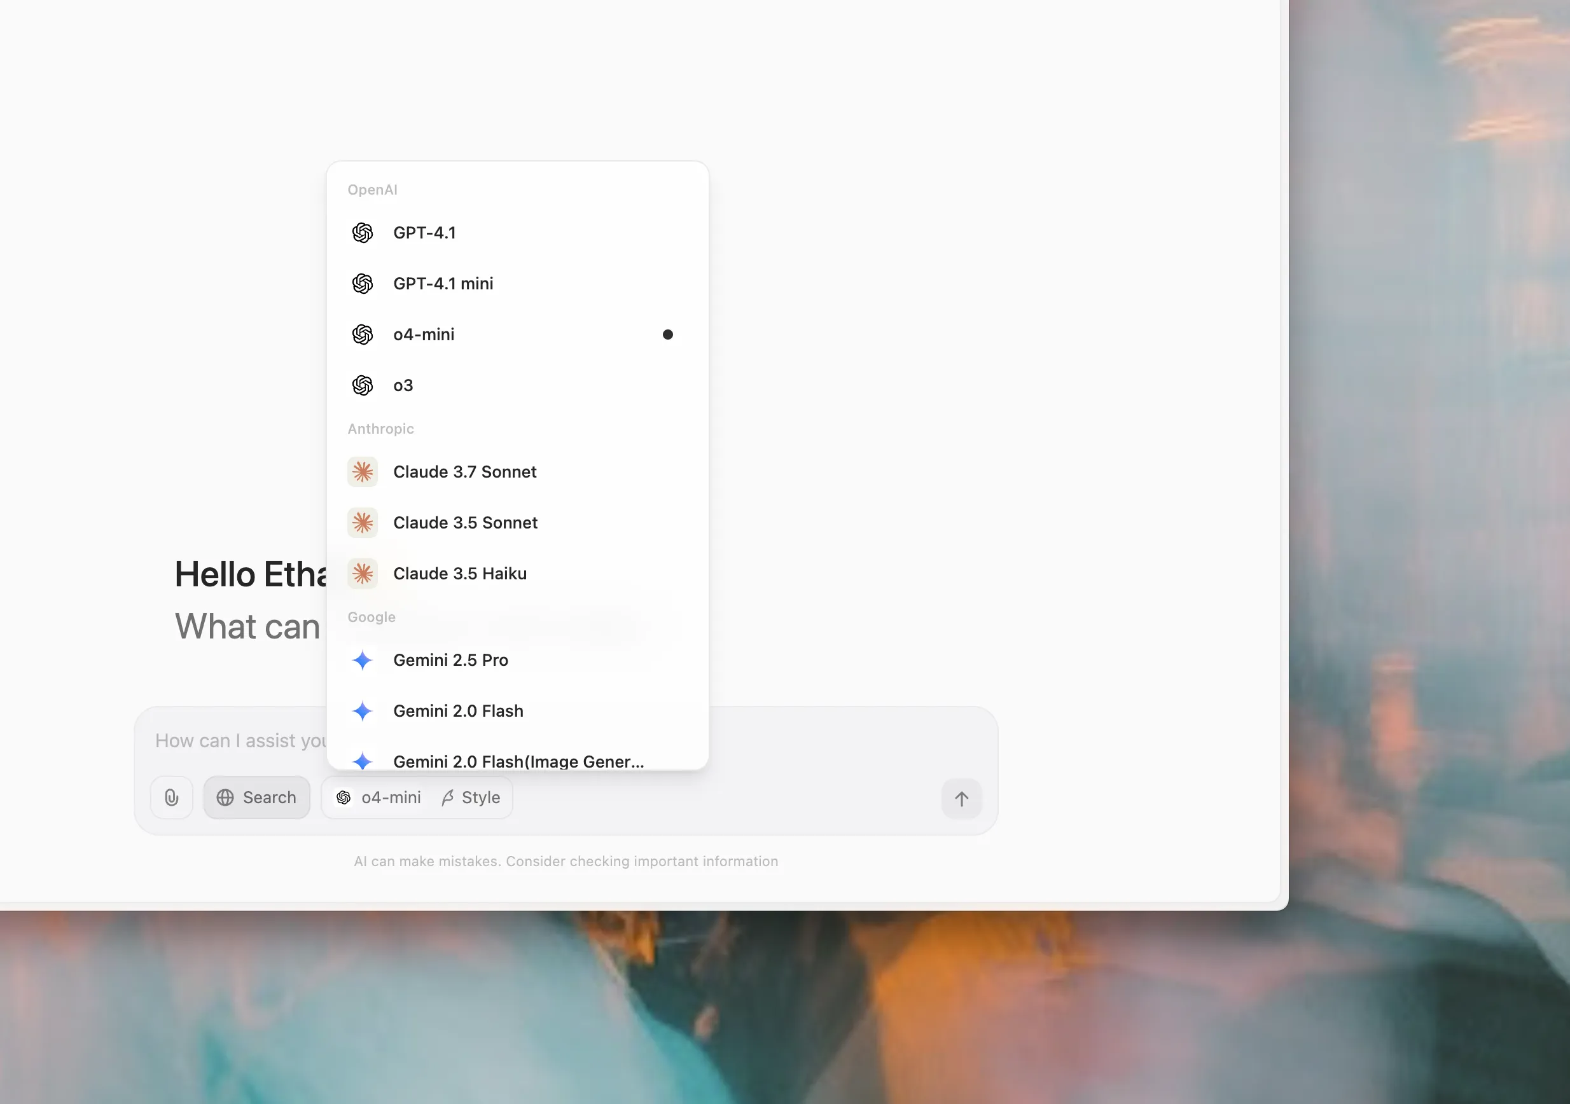Image resolution: width=1570 pixels, height=1104 pixels.
Task: Click the Claude 3.7 Sonnet starburst icon
Action: (363, 472)
